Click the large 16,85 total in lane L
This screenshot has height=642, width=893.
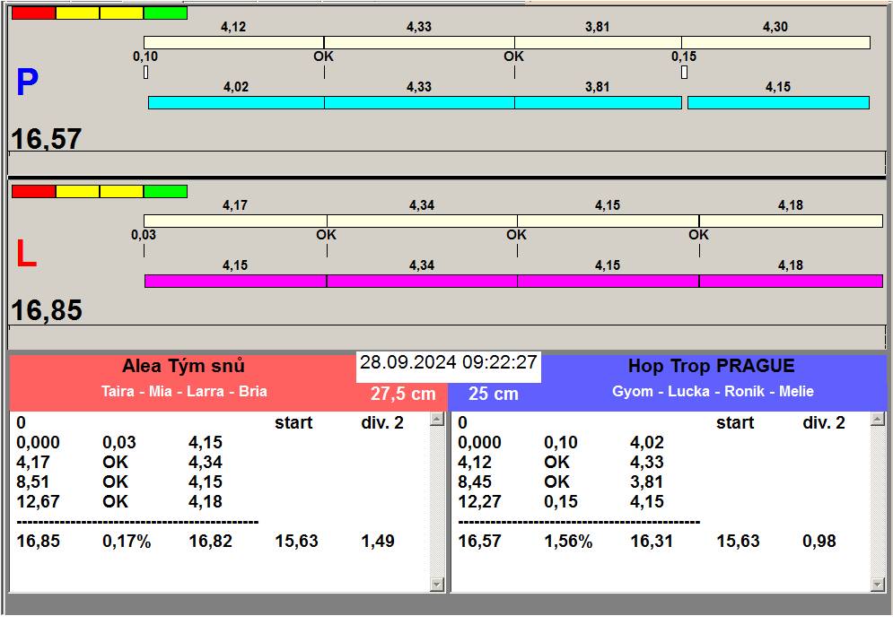tap(47, 310)
